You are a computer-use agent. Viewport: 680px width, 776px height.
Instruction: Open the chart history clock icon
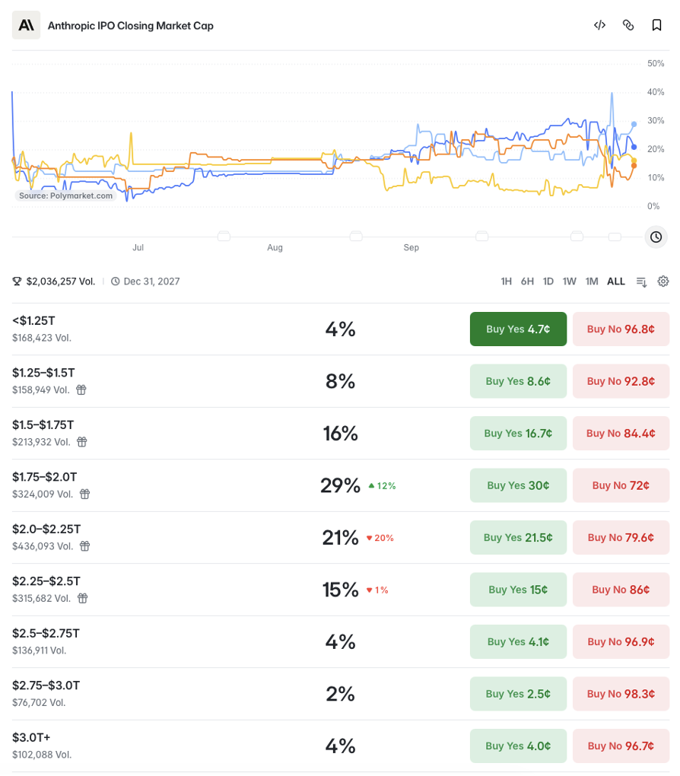pyautogui.click(x=656, y=237)
